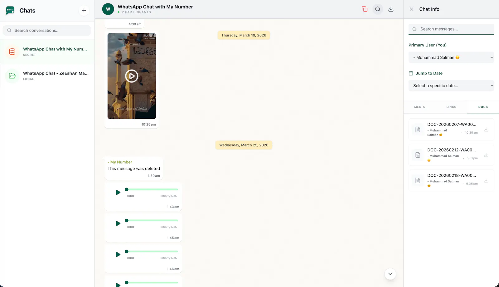This screenshot has width=499, height=287.
Task: Click magnifier icon in Search messages box
Action: [414, 29]
